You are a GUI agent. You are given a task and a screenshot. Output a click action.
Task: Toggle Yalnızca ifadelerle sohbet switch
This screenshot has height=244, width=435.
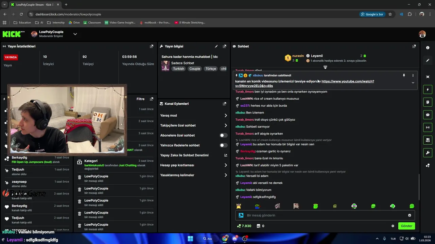click(223, 145)
